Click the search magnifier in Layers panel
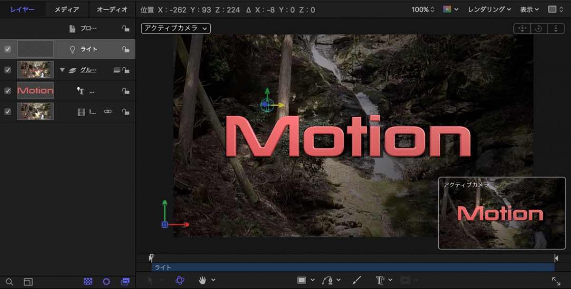The width and height of the screenshot is (571, 289). [10, 282]
